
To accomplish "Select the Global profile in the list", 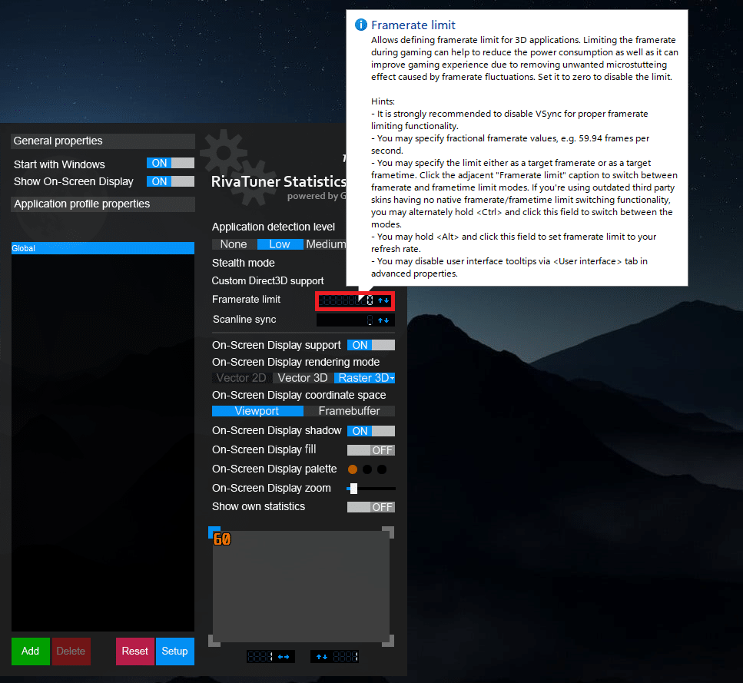I will [x=103, y=248].
